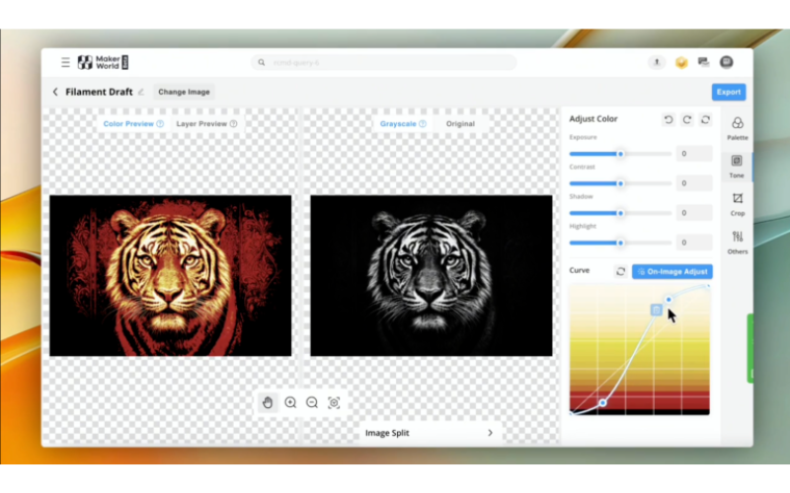Click the upload icon in header
The image size is (790, 493).
[657, 62]
